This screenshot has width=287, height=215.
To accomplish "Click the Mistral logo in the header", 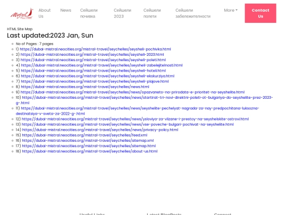I will pyautogui.click(x=22, y=13).
